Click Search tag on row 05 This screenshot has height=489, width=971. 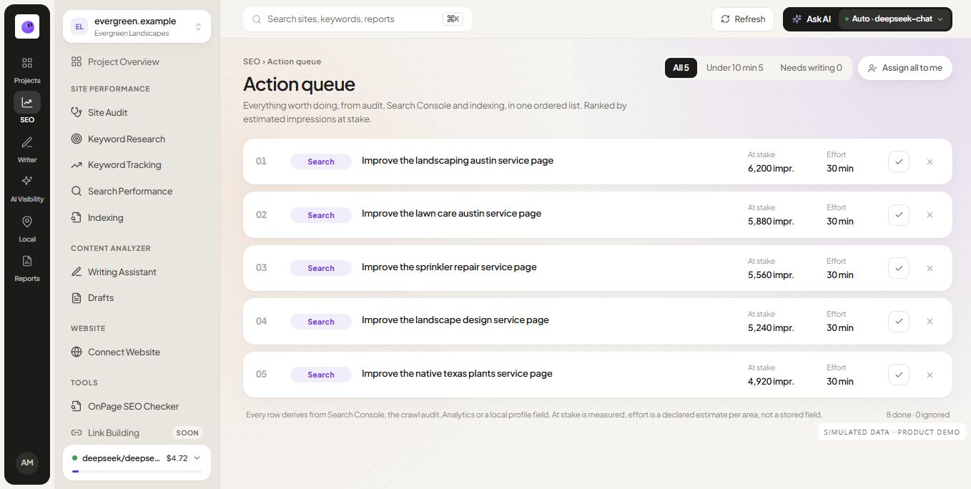pos(321,375)
